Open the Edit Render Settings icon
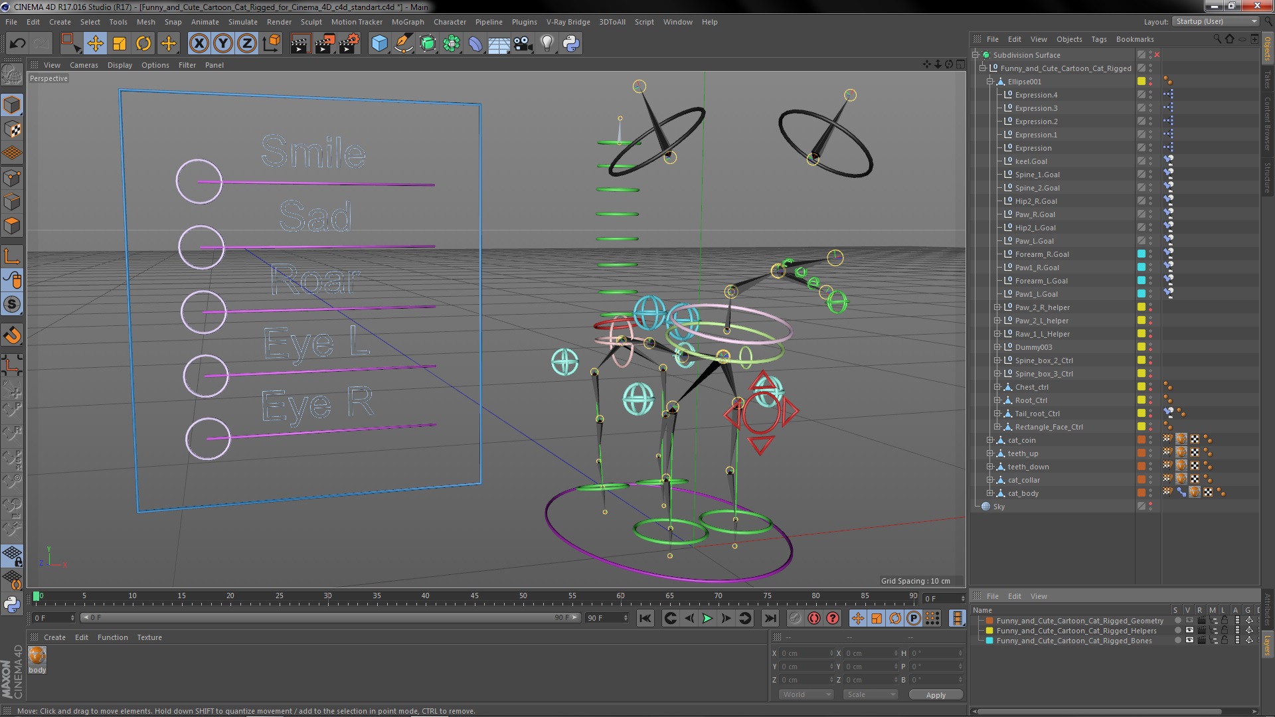This screenshot has height=717, width=1275. 349,44
